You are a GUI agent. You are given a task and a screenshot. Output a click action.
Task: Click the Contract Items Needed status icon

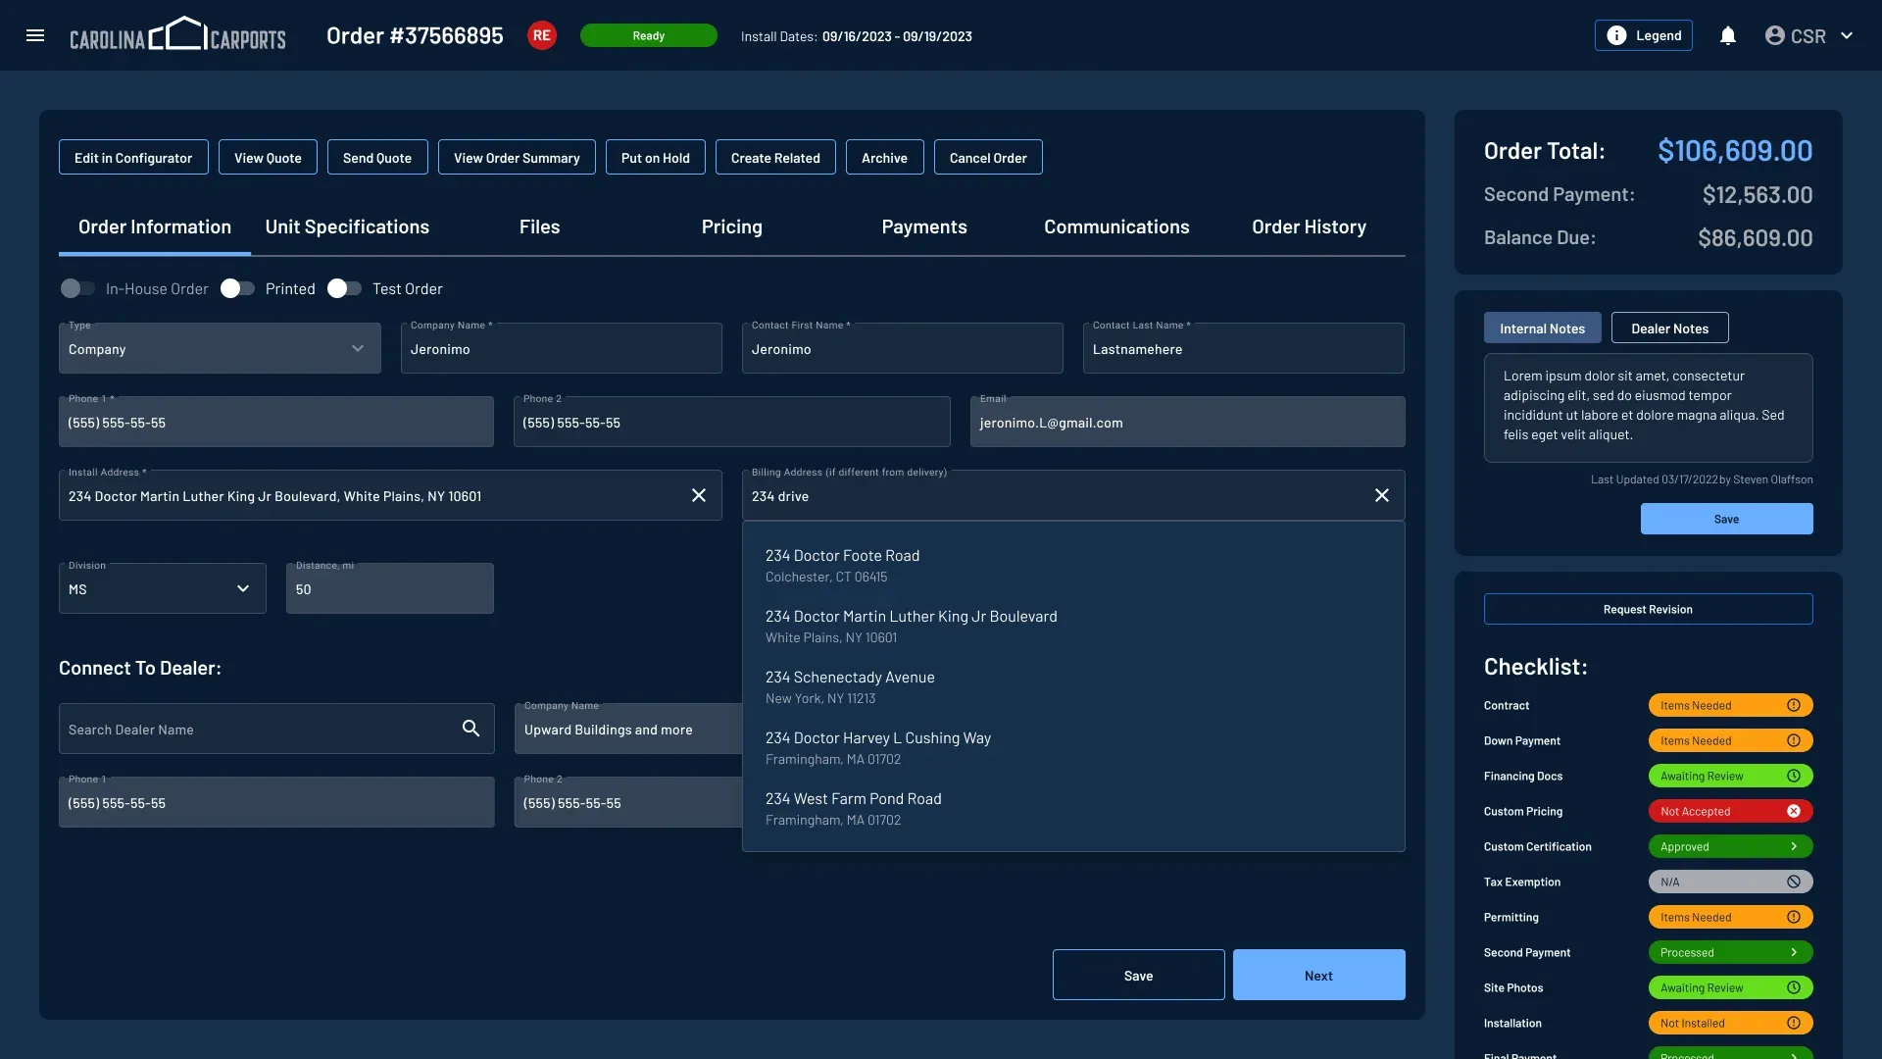pos(1794,705)
